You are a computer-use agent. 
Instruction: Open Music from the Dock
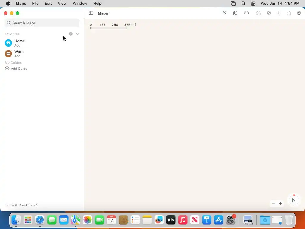click(x=183, y=220)
